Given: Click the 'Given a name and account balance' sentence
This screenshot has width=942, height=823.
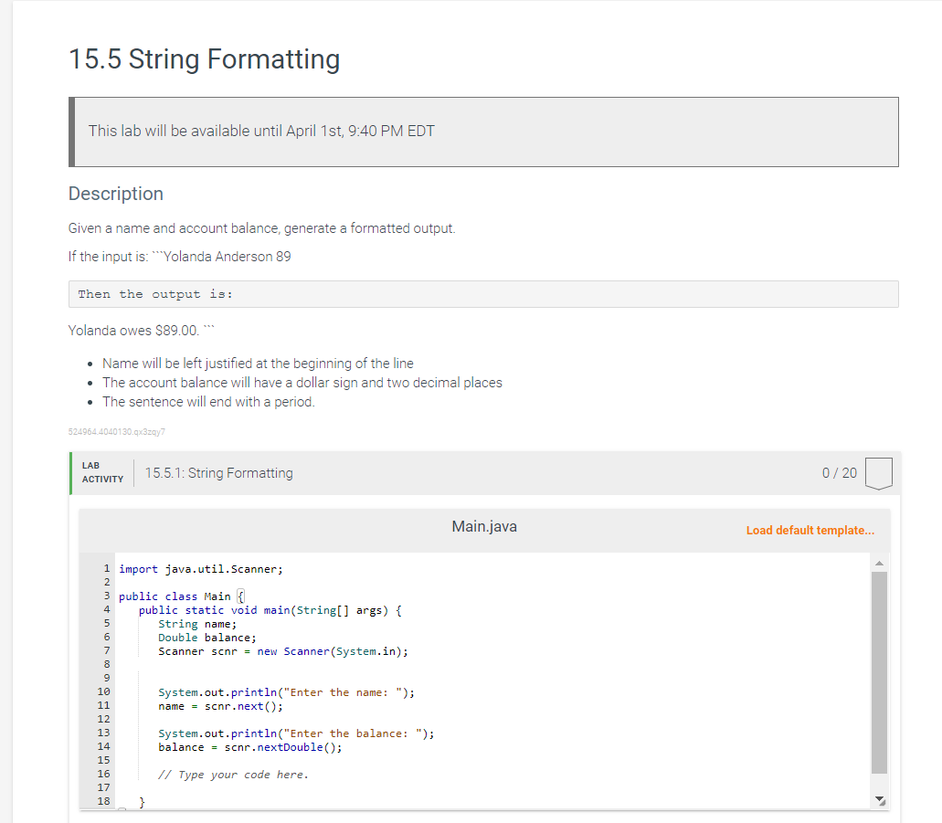Looking at the screenshot, I should 262,228.
